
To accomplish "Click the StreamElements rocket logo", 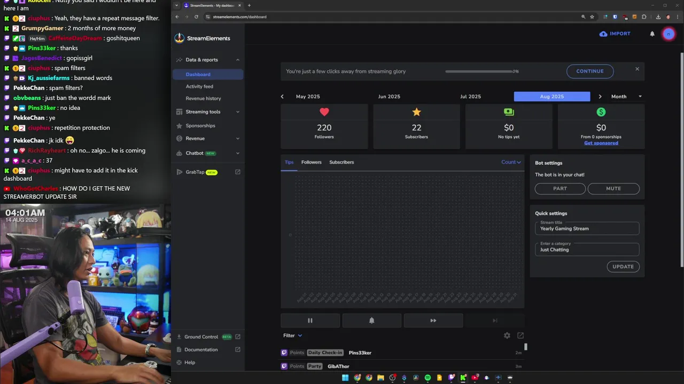I will coord(180,38).
